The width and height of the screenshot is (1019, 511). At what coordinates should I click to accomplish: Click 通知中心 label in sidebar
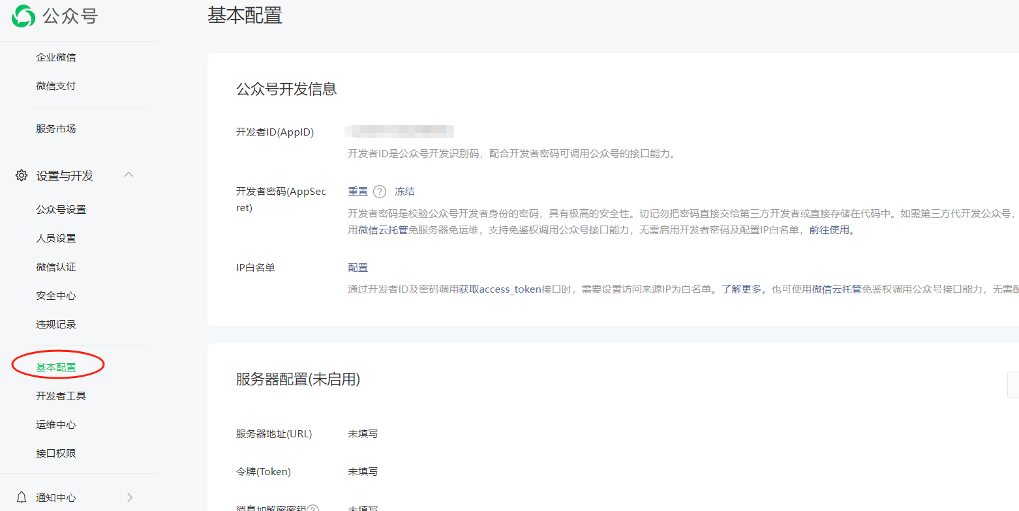(x=56, y=498)
